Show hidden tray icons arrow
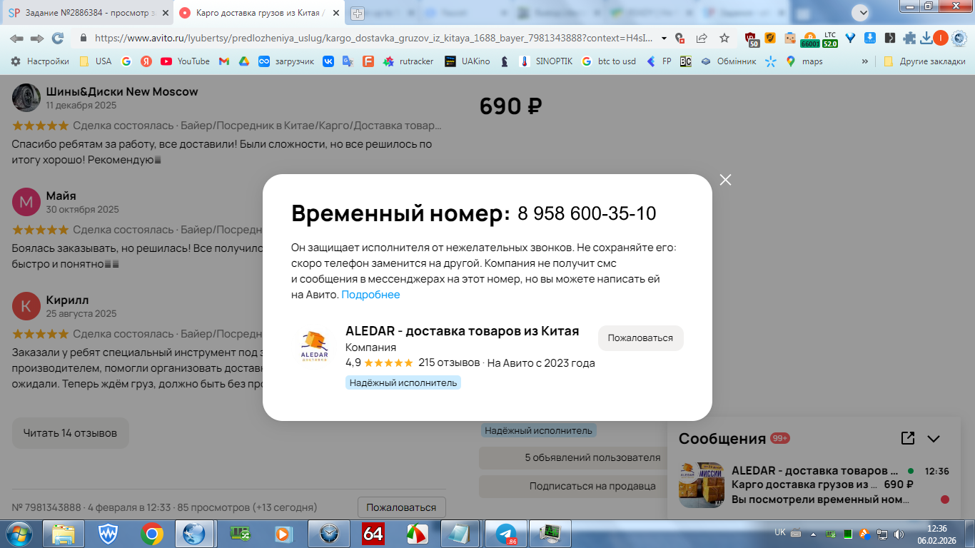Screen dimensions: 975x548 tap(814, 533)
